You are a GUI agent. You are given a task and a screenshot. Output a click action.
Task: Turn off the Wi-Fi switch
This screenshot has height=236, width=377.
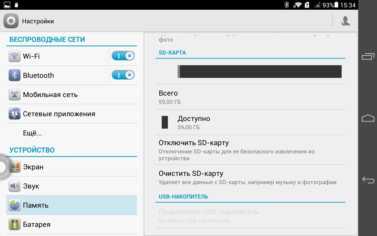123,56
